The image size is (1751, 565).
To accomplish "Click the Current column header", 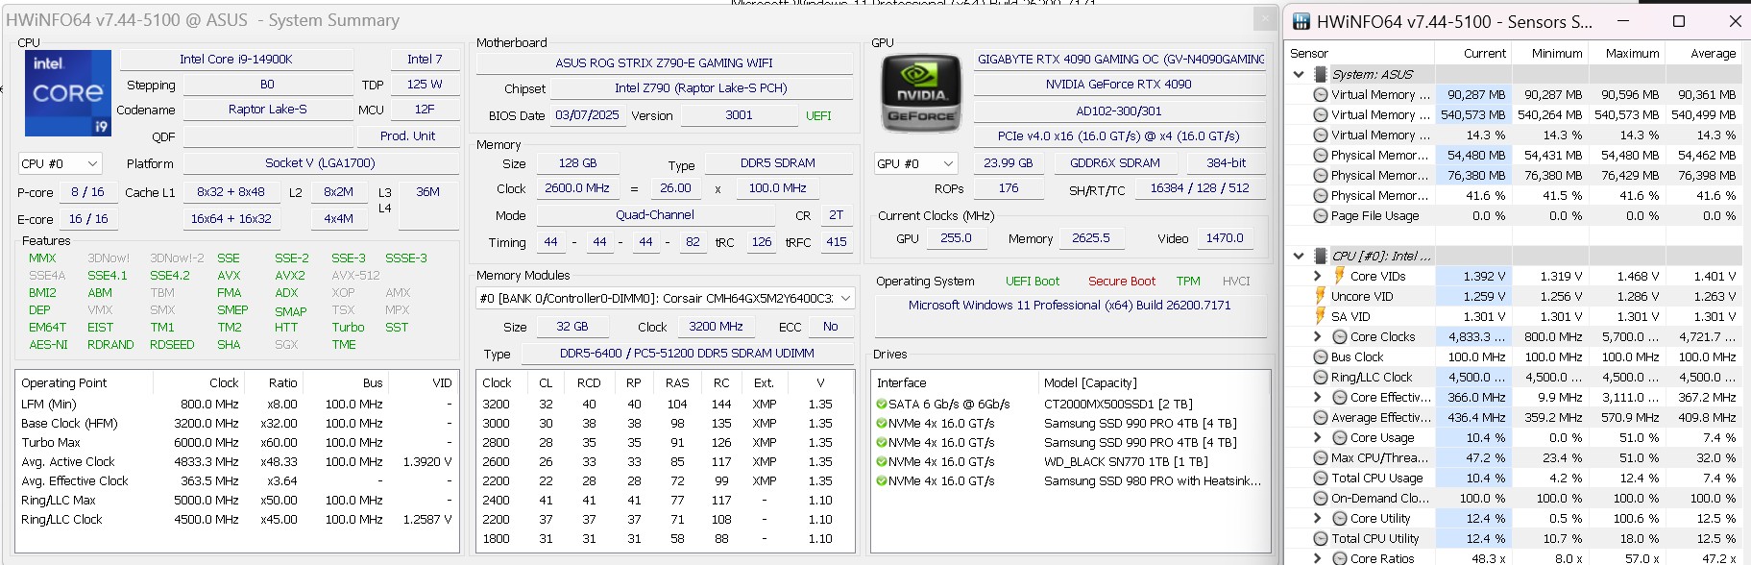I will [1473, 54].
